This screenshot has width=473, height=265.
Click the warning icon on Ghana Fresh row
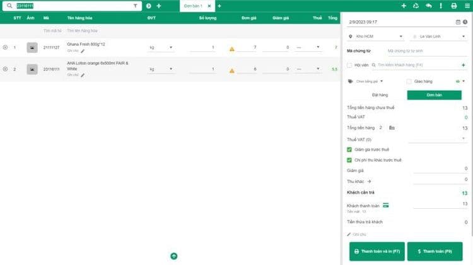click(231, 49)
